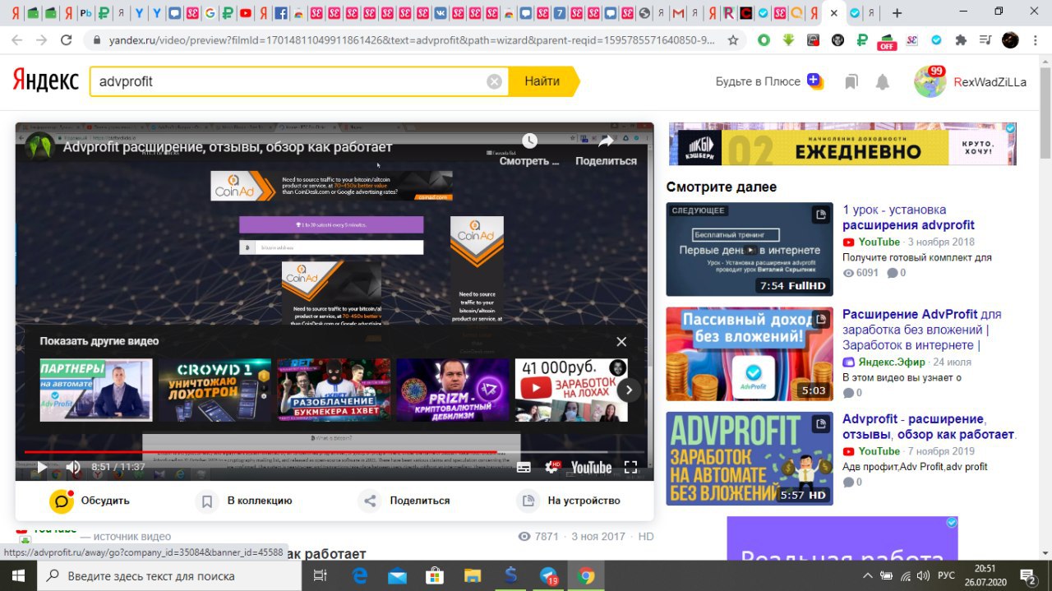
Task: Open the RexWadZiLLa account name menu
Action: tap(990, 81)
